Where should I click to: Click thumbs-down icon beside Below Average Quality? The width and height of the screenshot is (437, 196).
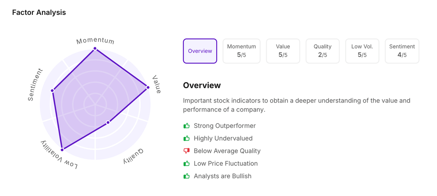(186, 151)
